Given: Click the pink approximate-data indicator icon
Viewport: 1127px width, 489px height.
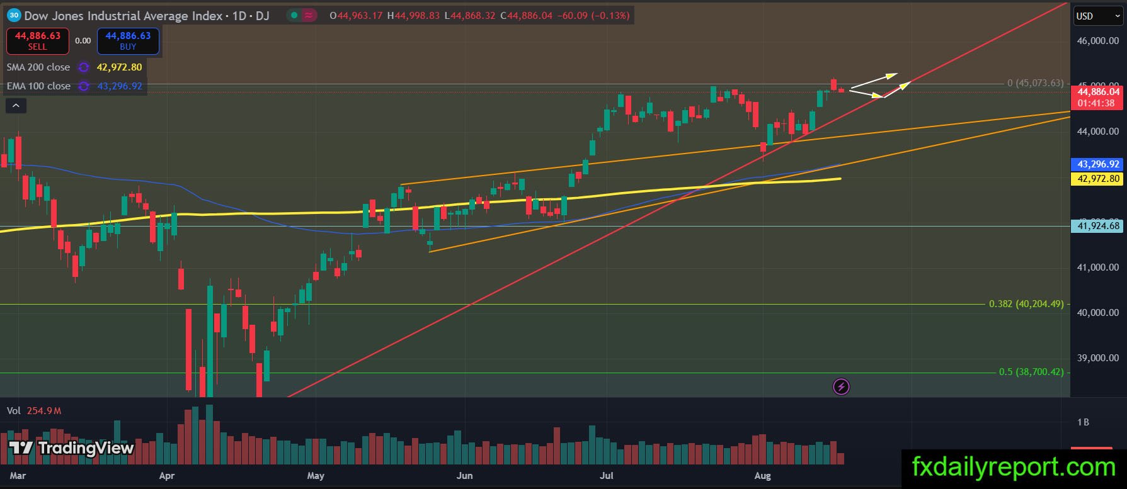Looking at the screenshot, I should pos(309,16).
